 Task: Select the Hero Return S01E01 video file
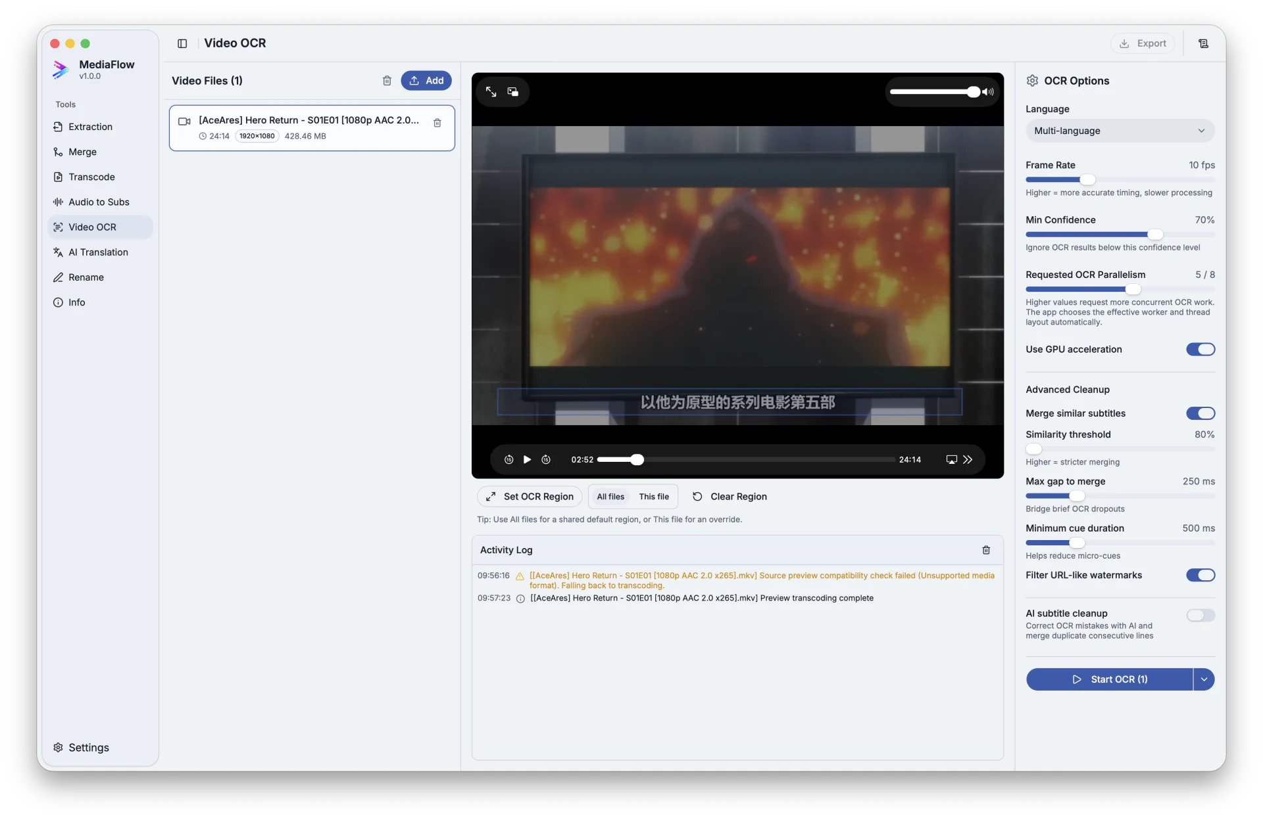point(312,128)
